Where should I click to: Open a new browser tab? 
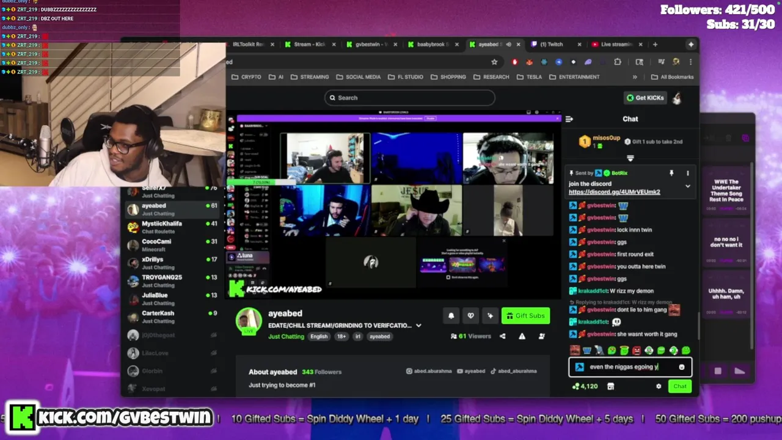pos(655,44)
